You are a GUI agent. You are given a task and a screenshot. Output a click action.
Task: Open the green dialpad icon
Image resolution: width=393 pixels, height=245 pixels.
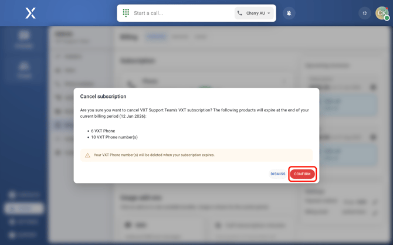click(126, 13)
